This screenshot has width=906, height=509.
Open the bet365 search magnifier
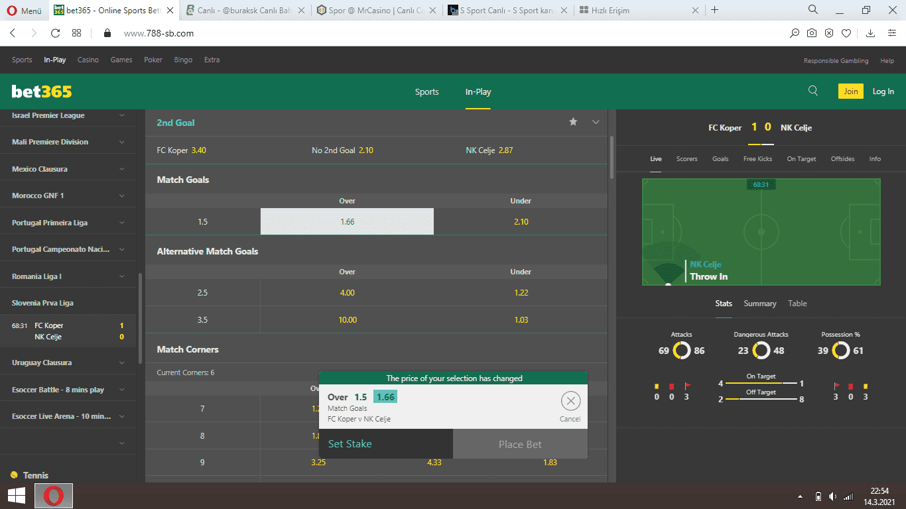[x=813, y=91]
